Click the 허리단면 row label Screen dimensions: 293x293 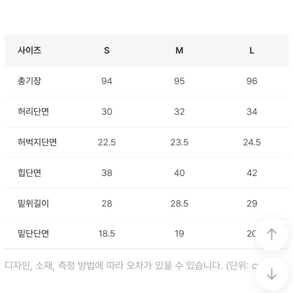[x=33, y=111]
